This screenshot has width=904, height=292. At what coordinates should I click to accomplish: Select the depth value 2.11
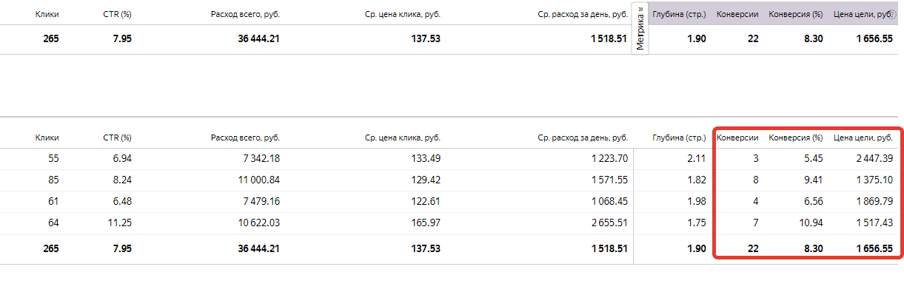point(695,158)
